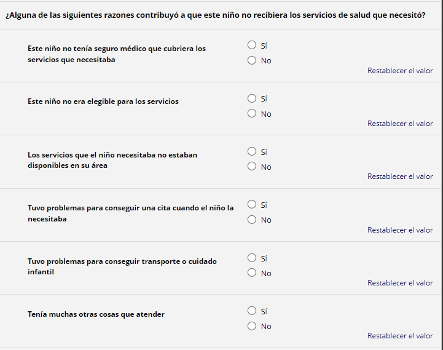Choose Sí for no era elegible
Screen dimensions: 443x350
[251, 98]
